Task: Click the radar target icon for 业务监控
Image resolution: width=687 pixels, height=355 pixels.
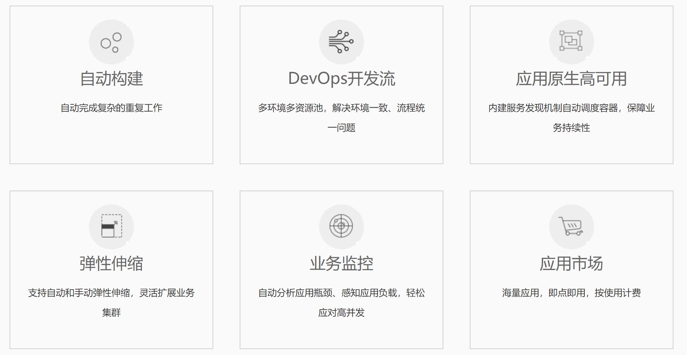Action: click(x=341, y=227)
